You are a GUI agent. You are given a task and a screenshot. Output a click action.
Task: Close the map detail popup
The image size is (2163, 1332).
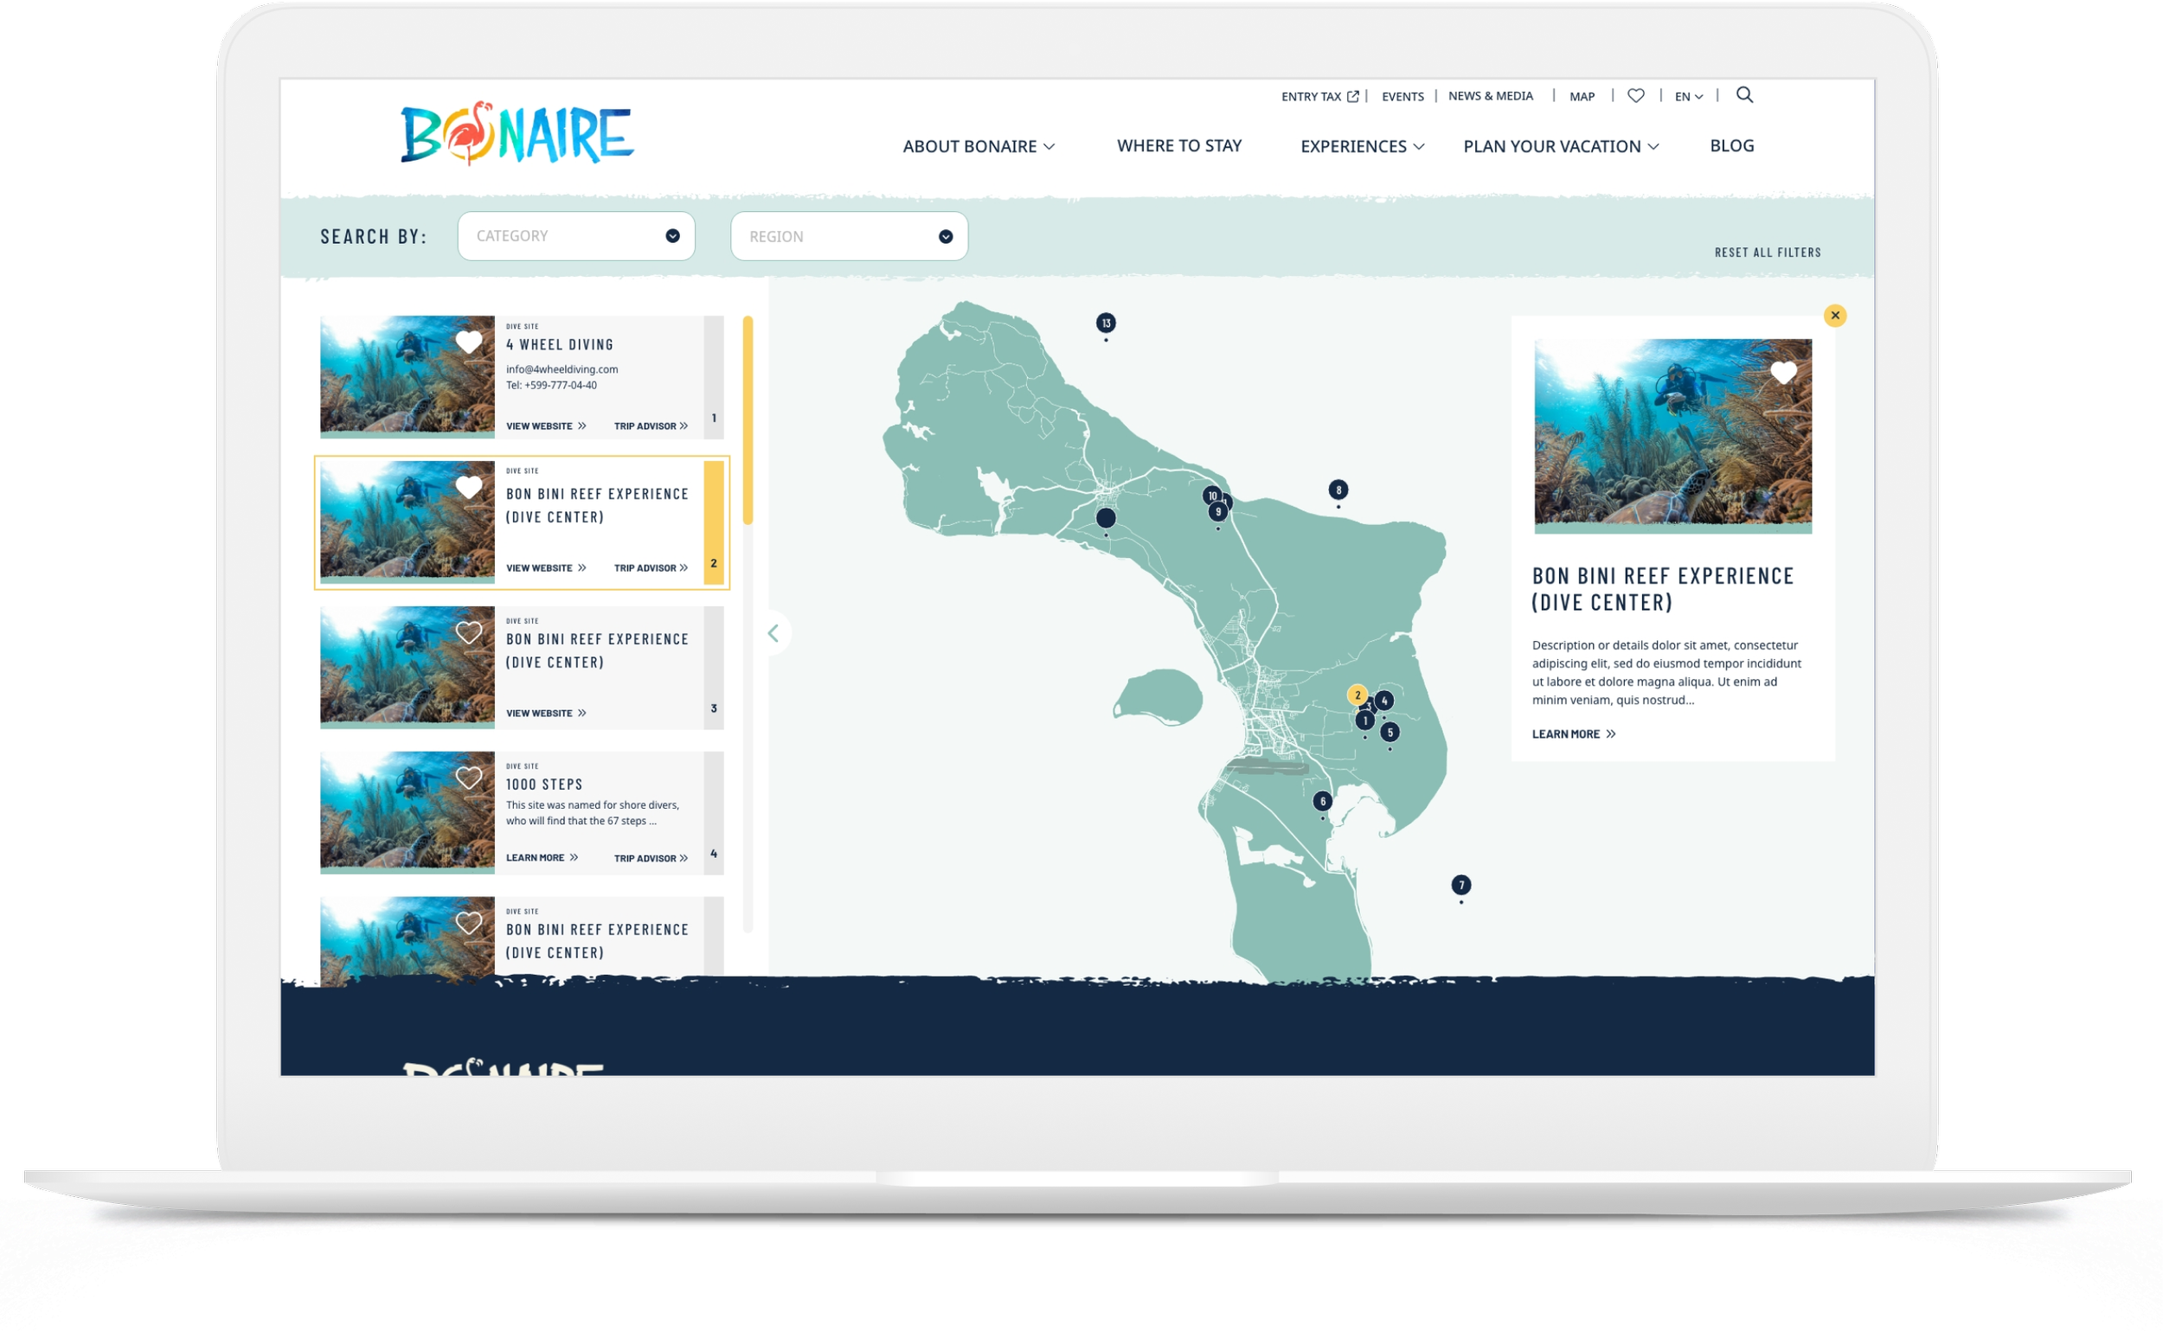click(x=1834, y=316)
